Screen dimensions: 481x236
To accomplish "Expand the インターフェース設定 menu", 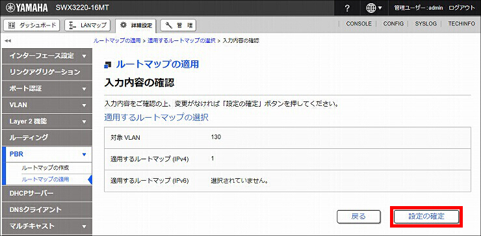I will coord(47,56).
